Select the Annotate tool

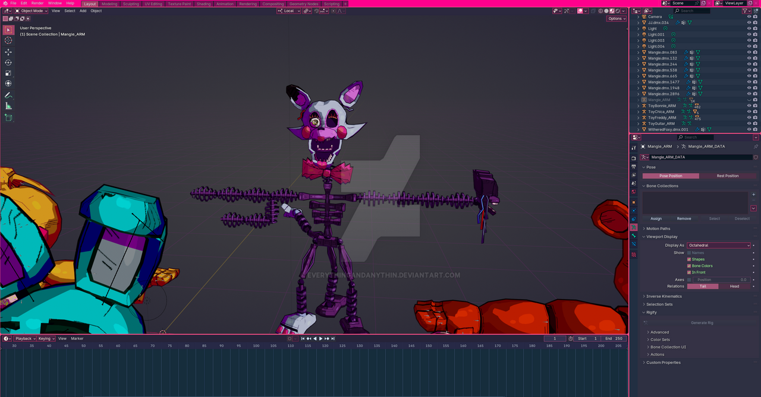(8, 95)
